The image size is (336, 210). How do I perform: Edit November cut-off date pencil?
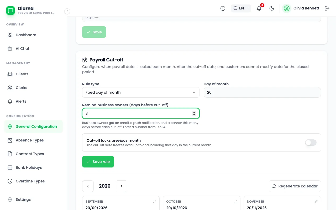coord(316,202)
